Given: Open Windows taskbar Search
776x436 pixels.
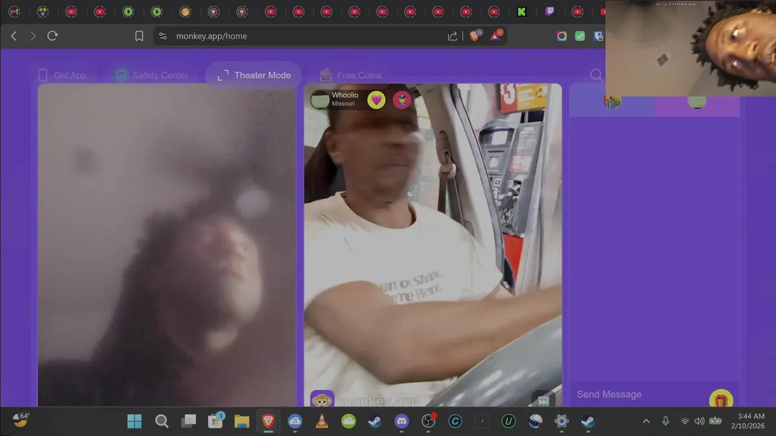Looking at the screenshot, I should coord(162,421).
